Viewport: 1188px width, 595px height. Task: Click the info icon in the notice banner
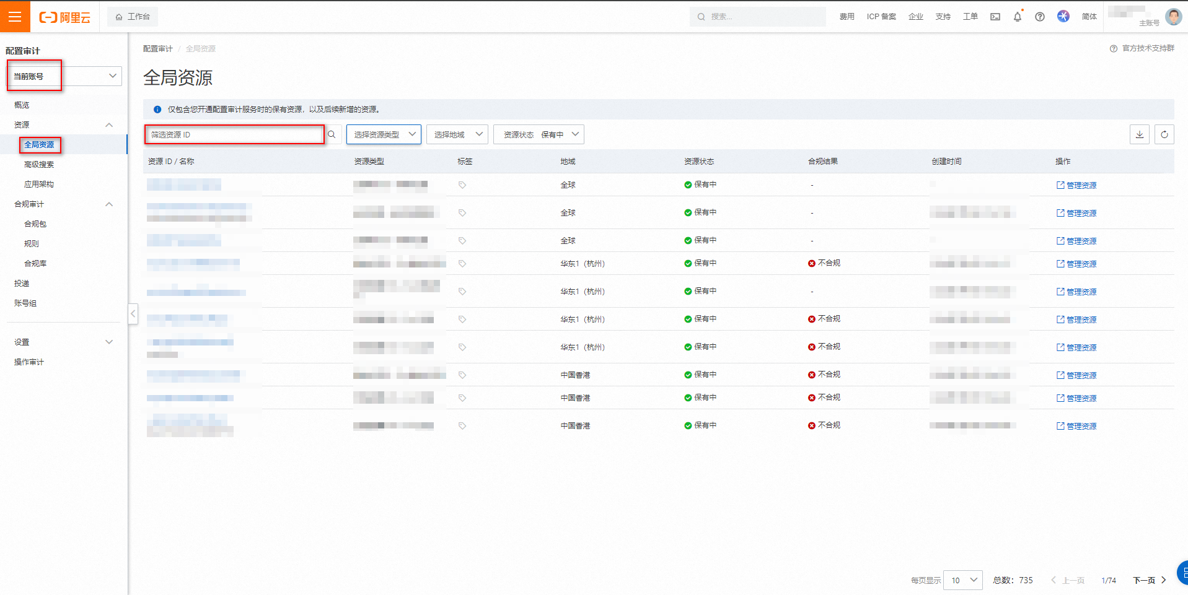coord(157,110)
